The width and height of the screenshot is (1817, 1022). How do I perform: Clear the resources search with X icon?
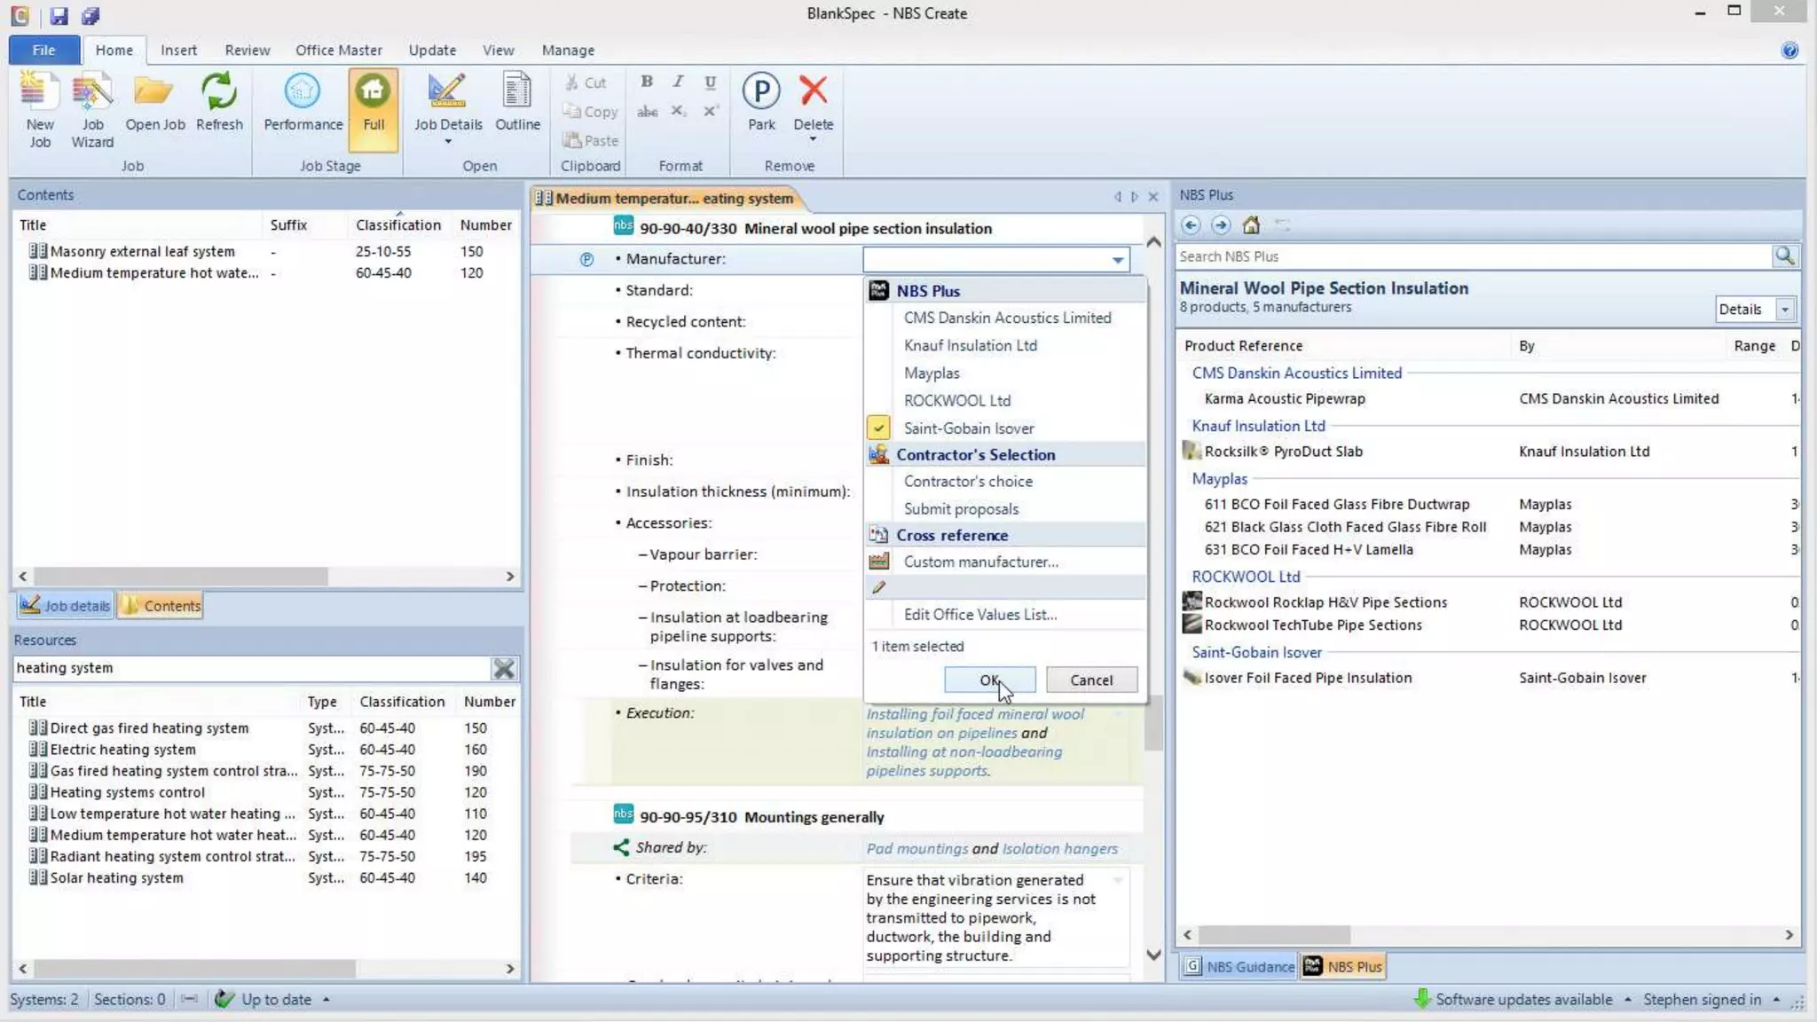(504, 669)
